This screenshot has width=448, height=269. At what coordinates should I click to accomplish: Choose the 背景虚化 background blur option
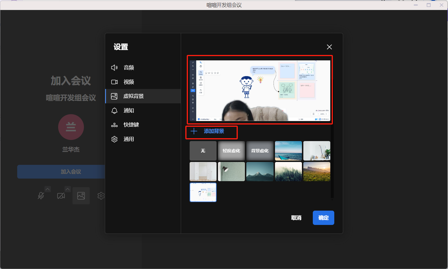(260, 151)
